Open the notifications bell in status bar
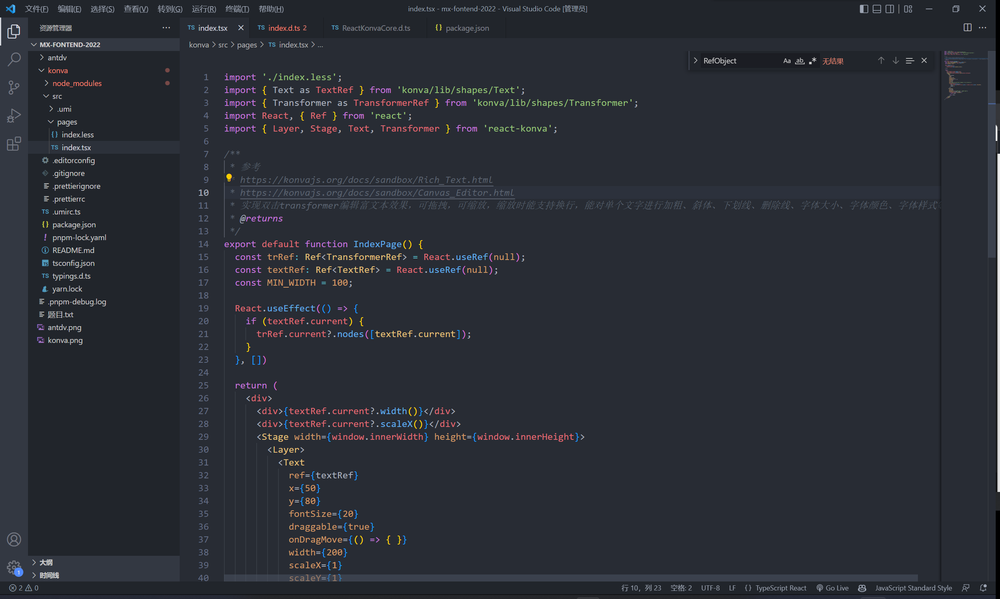This screenshot has height=599, width=1000. pos(983,588)
